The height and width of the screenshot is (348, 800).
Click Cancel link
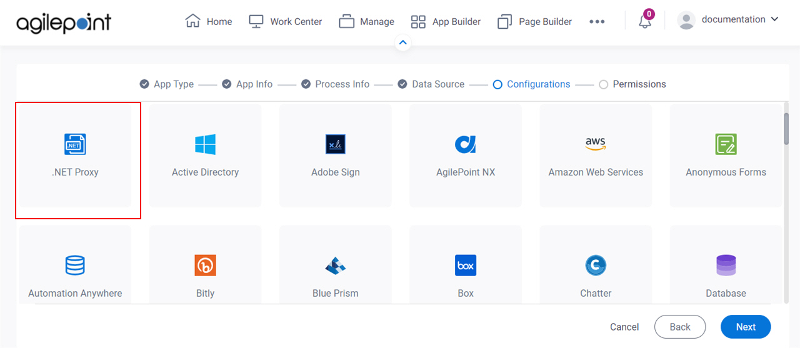pos(624,327)
